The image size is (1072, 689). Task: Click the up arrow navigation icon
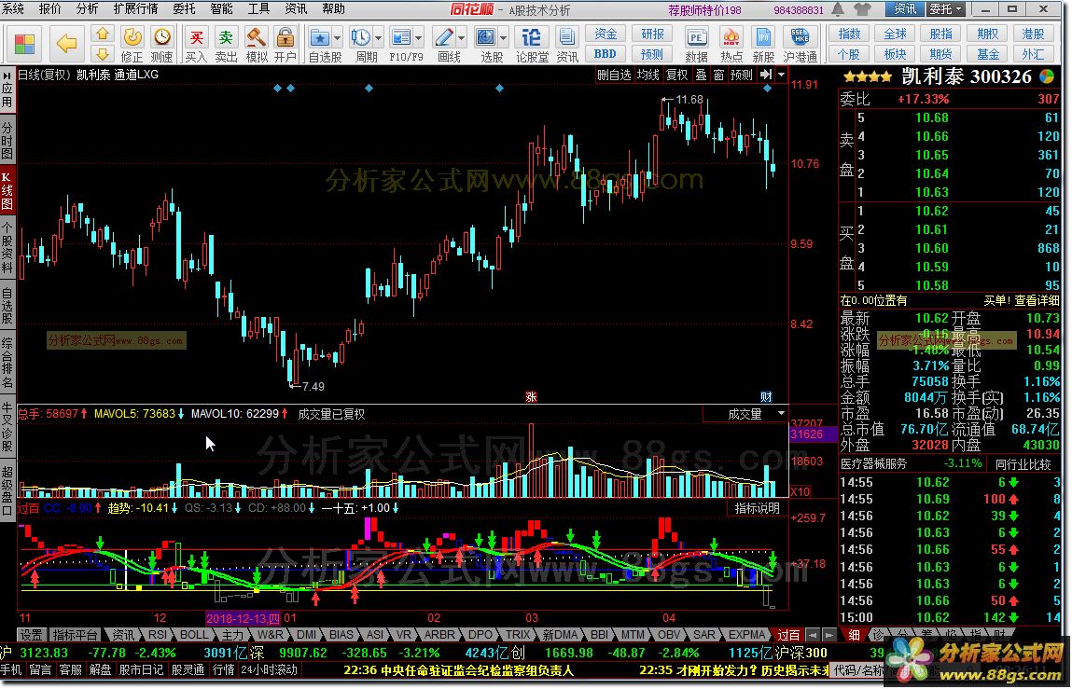[102, 34]
